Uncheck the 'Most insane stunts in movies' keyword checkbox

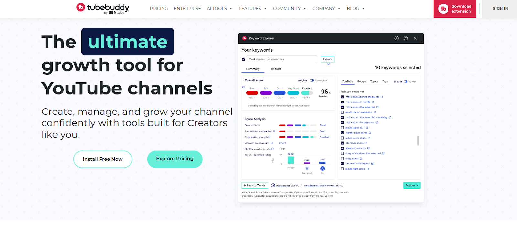click(x=243, y=59)
